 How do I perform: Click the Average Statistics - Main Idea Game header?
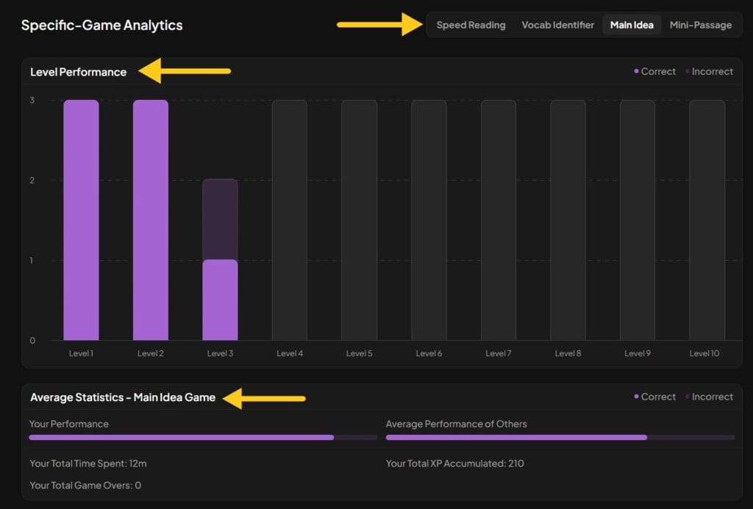point(124,397)
